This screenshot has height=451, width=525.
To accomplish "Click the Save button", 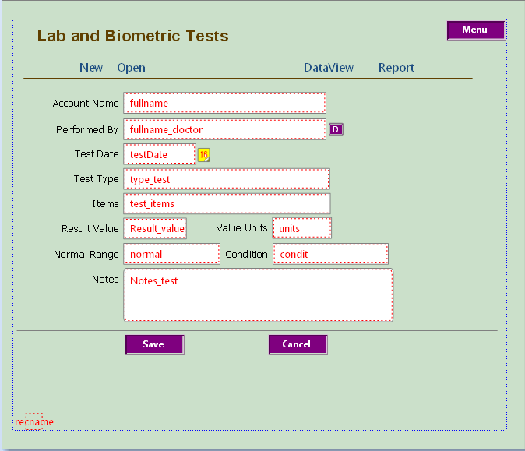I will point(155,344).
